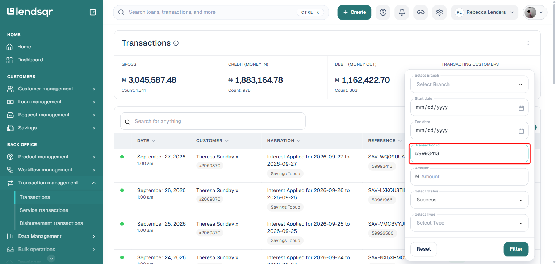The height and width of the screenshot is (264, 556).
Task: Click the Home sidebar icon
Action: (x=10, y=47)
